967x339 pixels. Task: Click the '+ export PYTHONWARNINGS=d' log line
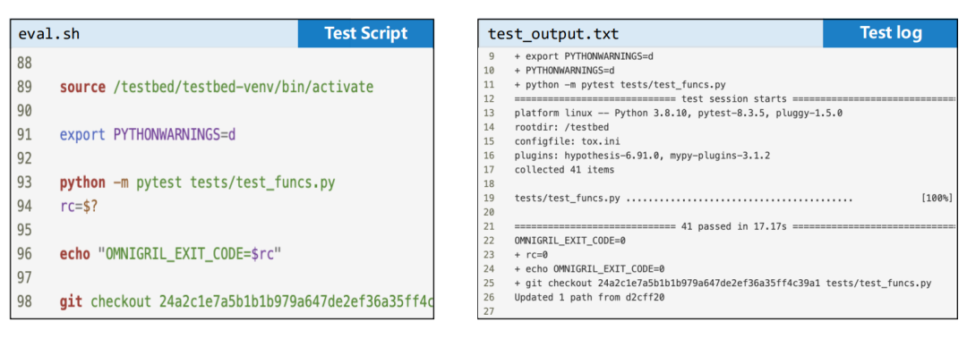click(x=584, y=56)
